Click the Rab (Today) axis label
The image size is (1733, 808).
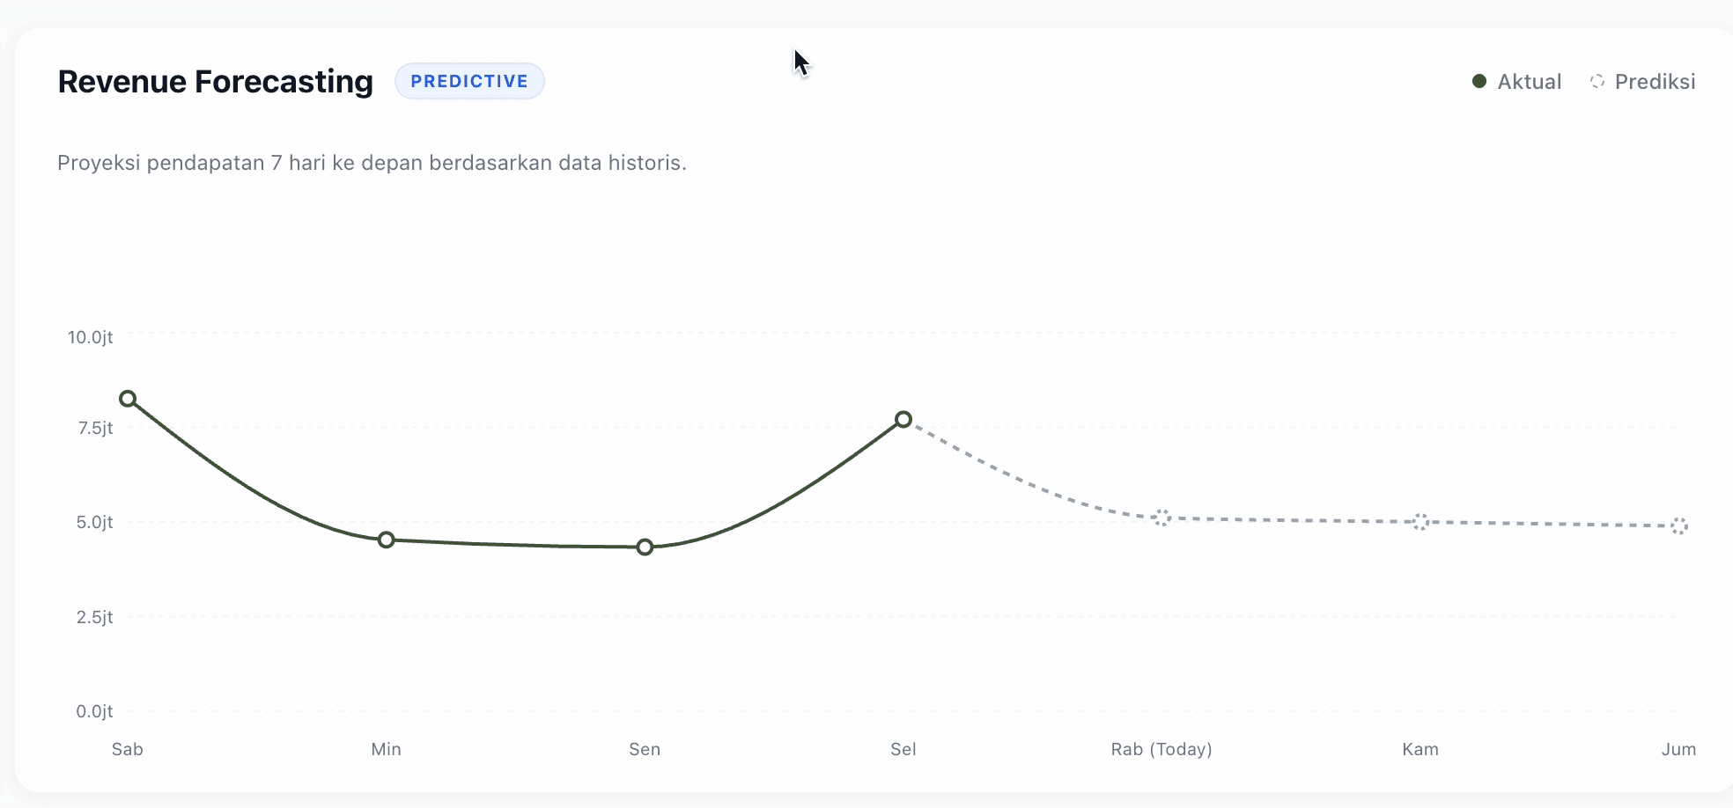pos(1161,749)
